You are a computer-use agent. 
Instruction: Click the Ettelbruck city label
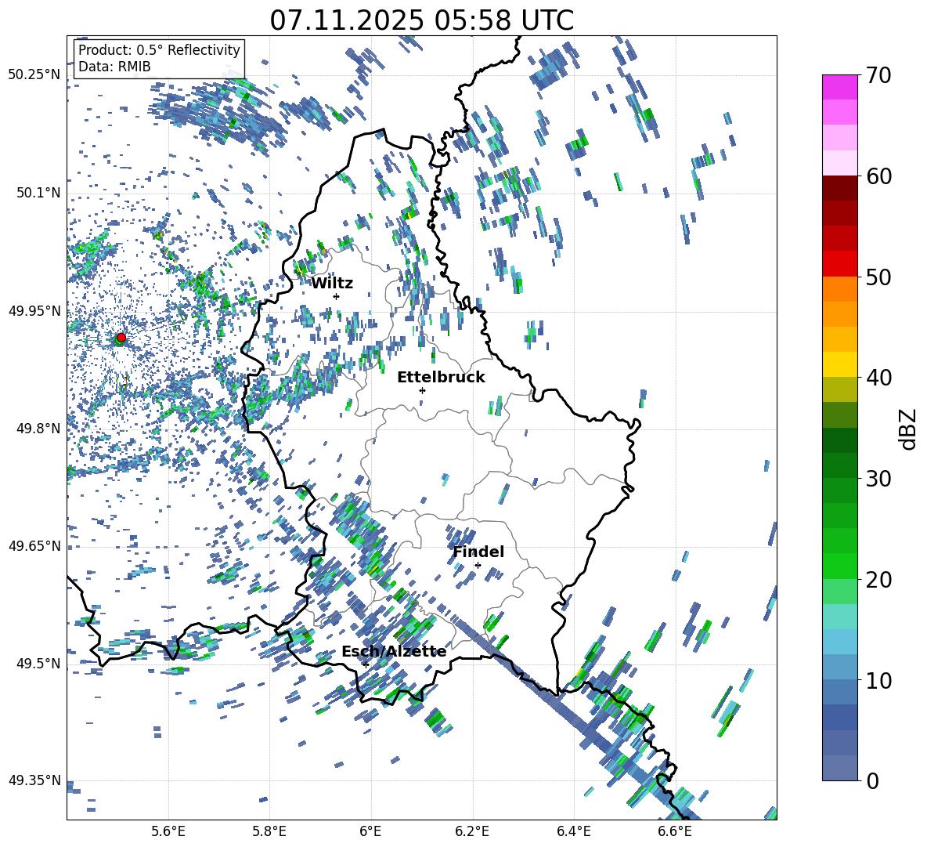pyautogui.click(x=441, y=378)
